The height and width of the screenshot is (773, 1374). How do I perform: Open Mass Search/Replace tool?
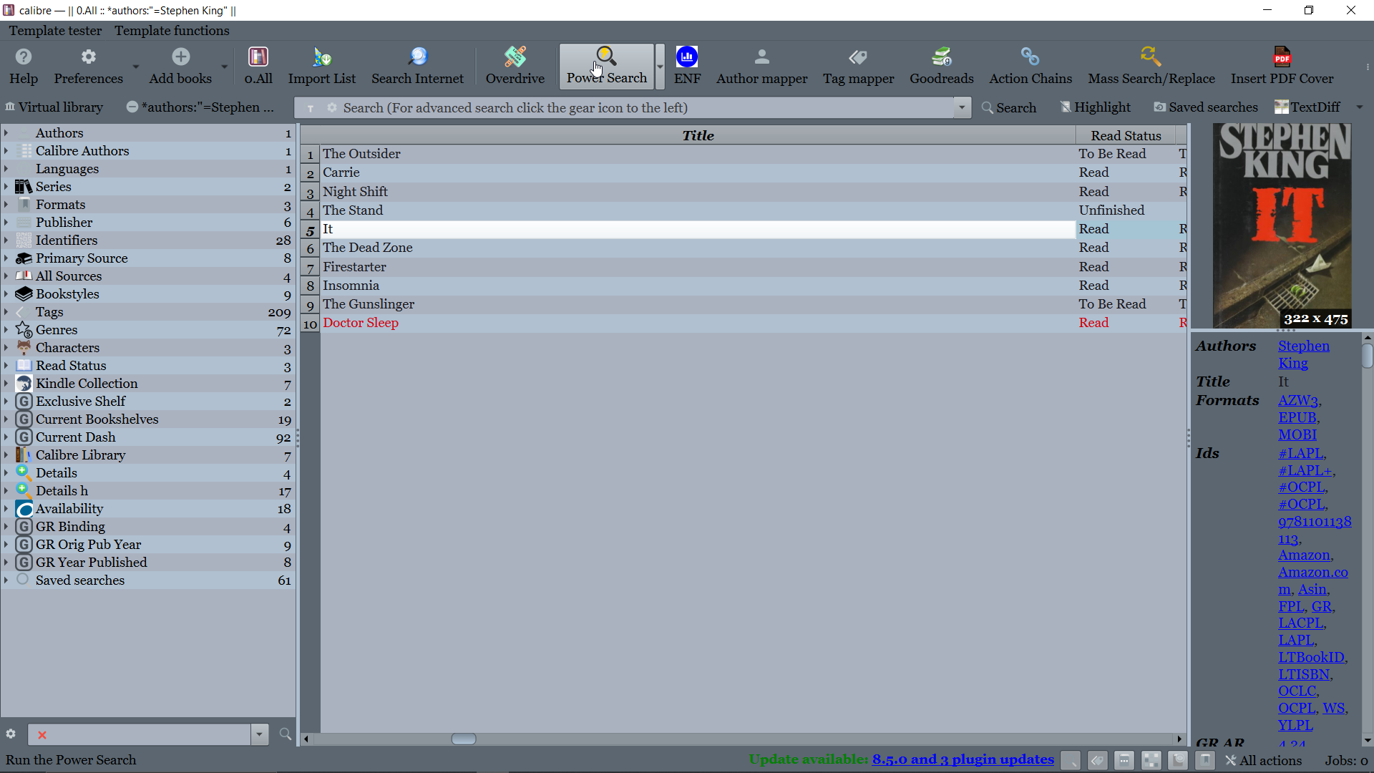pos(1151,66)
